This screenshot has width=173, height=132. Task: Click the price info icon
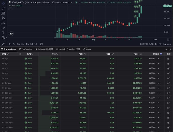click(140, 54)
